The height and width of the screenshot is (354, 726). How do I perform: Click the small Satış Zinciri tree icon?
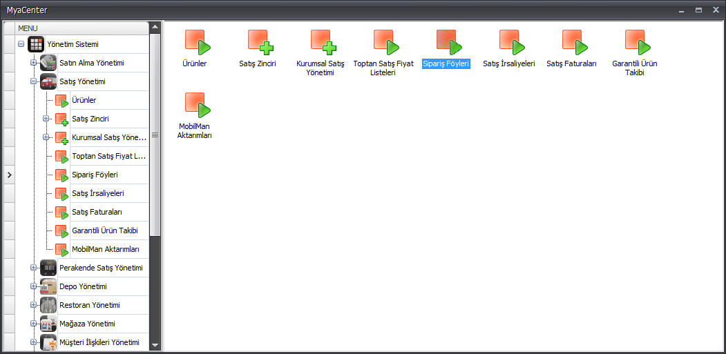[61, 119]
